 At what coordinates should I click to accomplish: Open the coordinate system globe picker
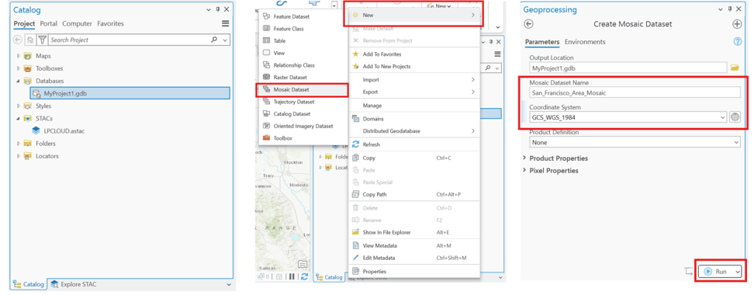click(735, 117)
